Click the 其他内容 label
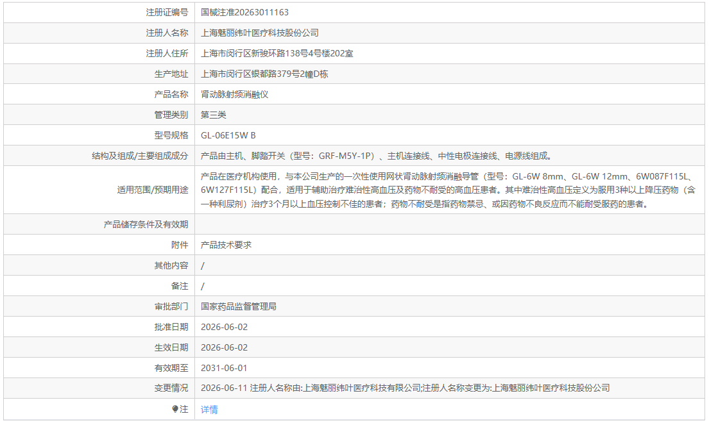This screenshot has width=709, height=423. 171,265
